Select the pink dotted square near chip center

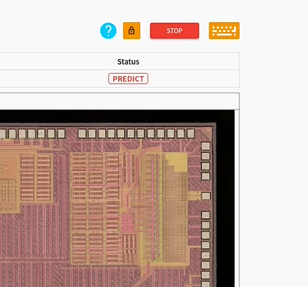[128, 222]
